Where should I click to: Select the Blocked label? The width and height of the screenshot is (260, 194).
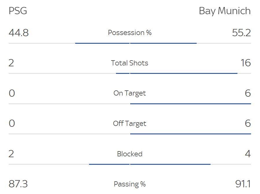click(x=130, y=154)
